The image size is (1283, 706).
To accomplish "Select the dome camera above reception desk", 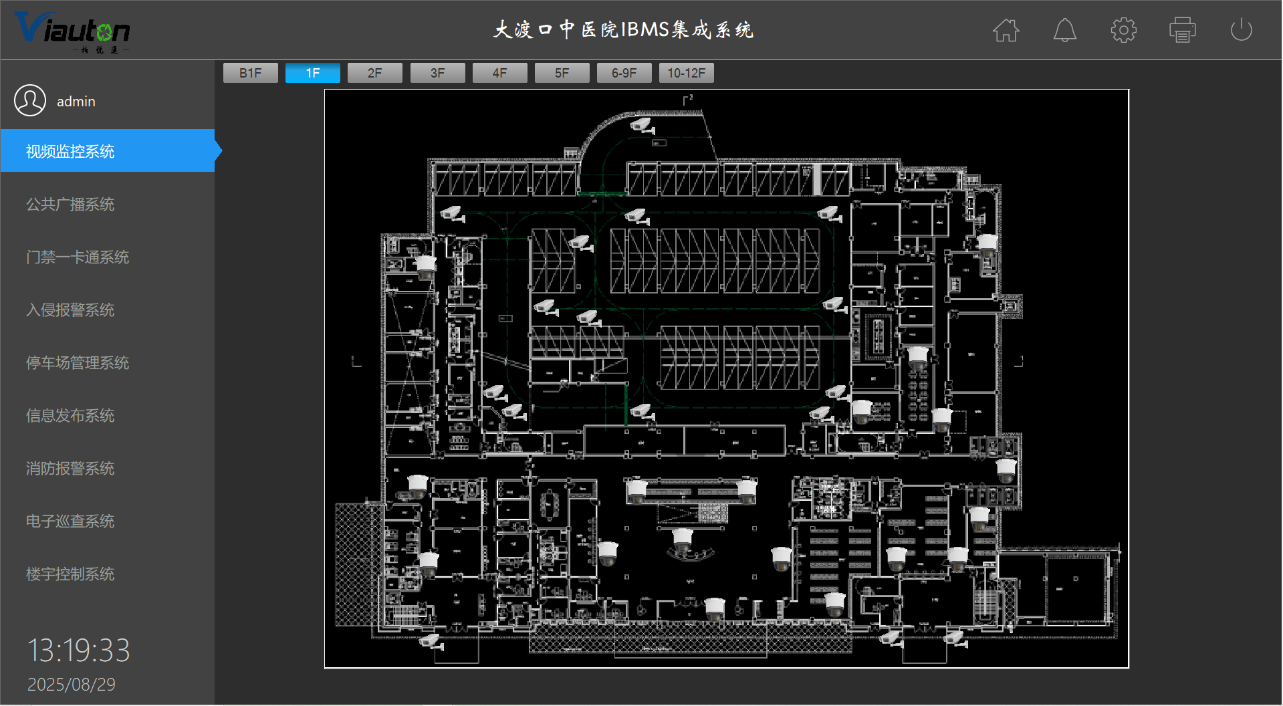I will point(683,539).
